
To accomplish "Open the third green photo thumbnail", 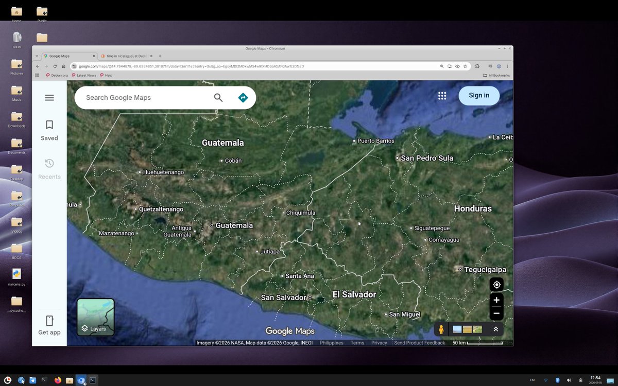I will coord(477,329).
